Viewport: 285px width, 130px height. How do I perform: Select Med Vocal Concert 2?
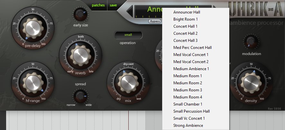click(196, 62)
